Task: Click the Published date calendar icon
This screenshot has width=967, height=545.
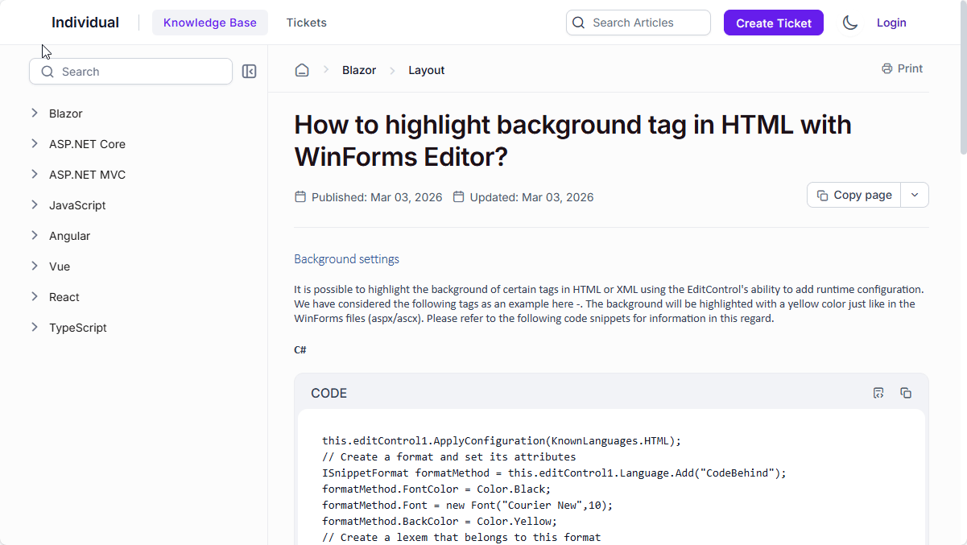Action: (x=300, y=196)
